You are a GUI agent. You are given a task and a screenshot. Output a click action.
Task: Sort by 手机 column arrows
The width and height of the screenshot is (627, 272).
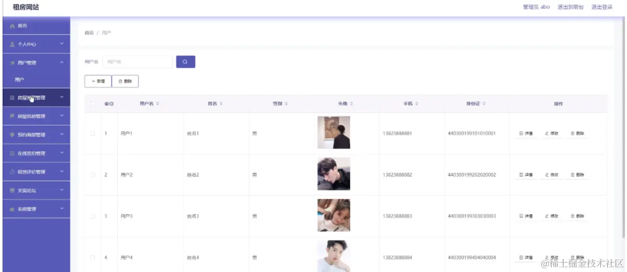coord(417,104)
